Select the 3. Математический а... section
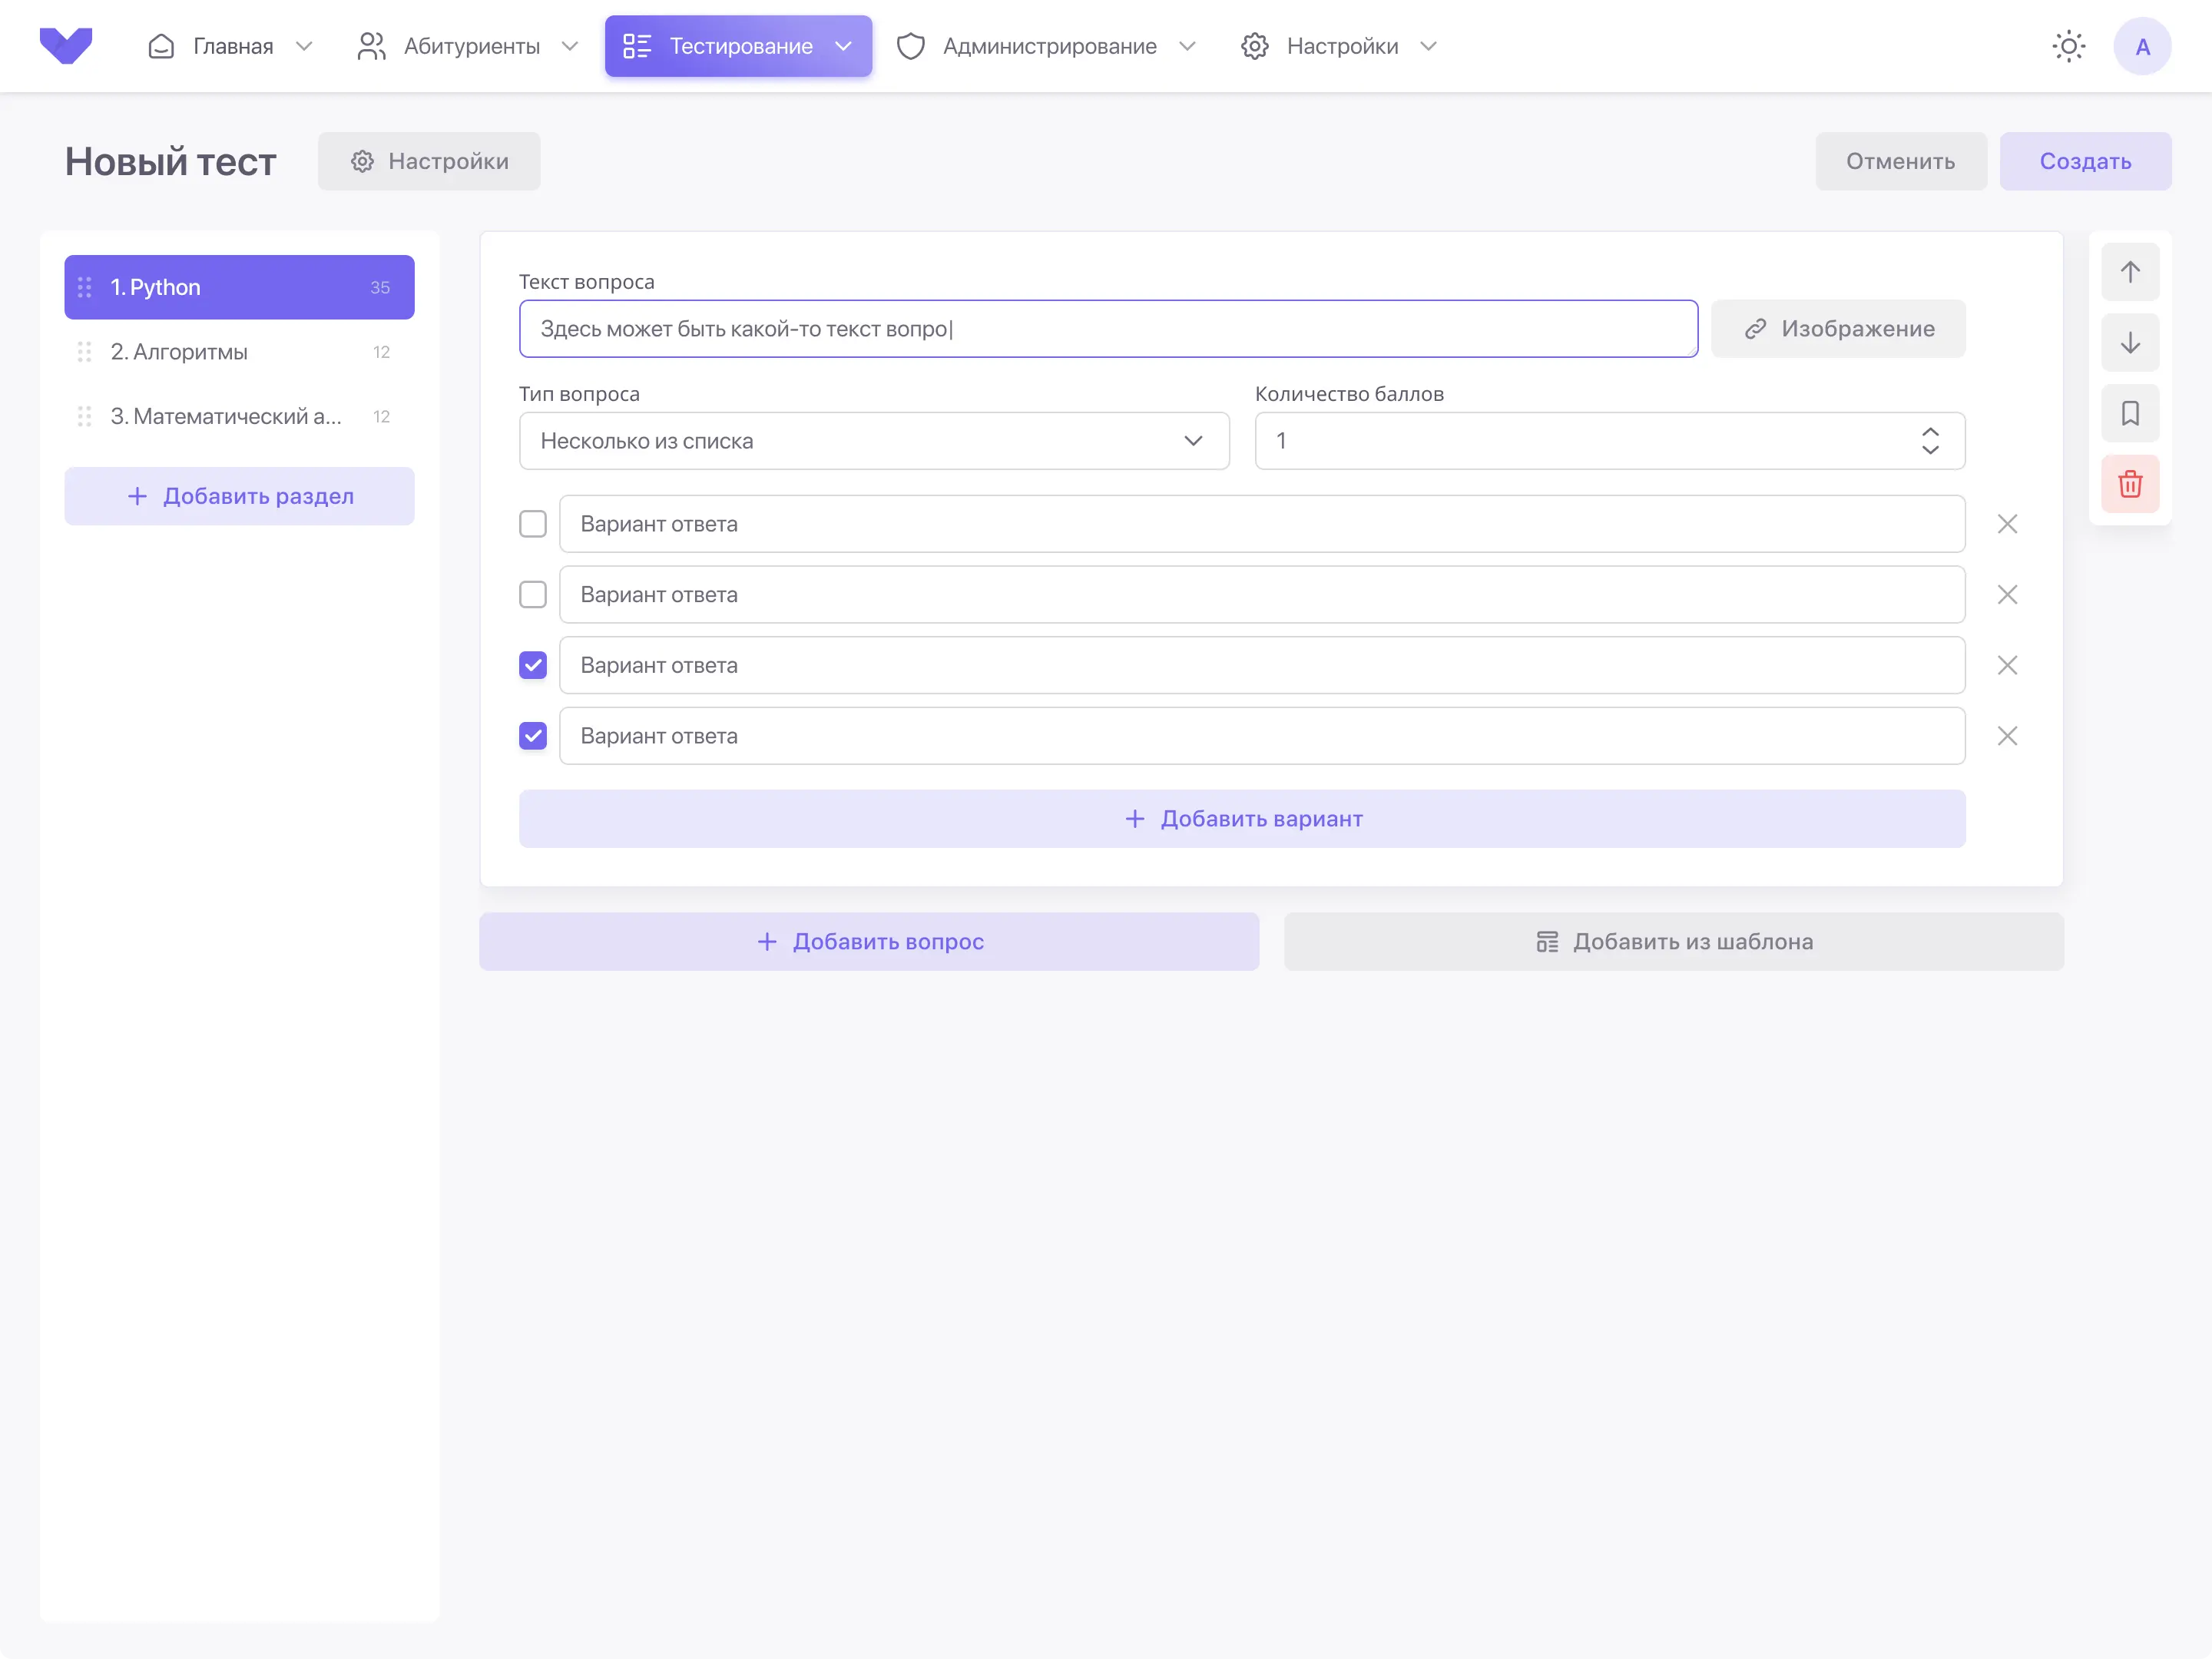Screen dimensions: 2212x1659 (239, 416)
